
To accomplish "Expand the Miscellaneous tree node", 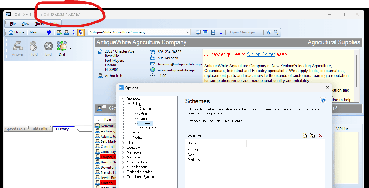I will [x=123, y=167].
